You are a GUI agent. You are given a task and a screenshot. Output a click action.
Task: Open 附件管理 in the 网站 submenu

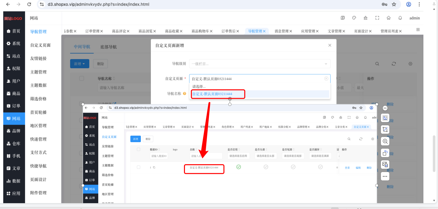pyautogui.click(x=38, y=193)
